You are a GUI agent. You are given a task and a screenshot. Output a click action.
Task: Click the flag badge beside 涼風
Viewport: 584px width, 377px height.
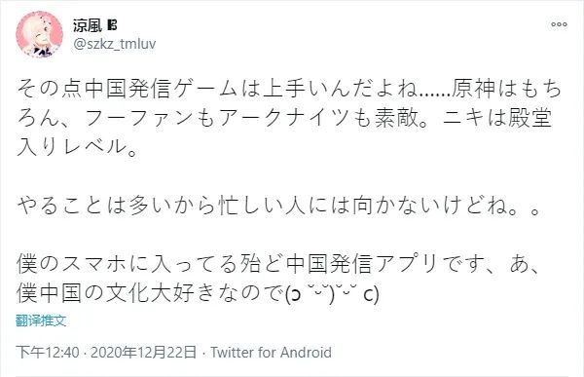coord(112,25)
